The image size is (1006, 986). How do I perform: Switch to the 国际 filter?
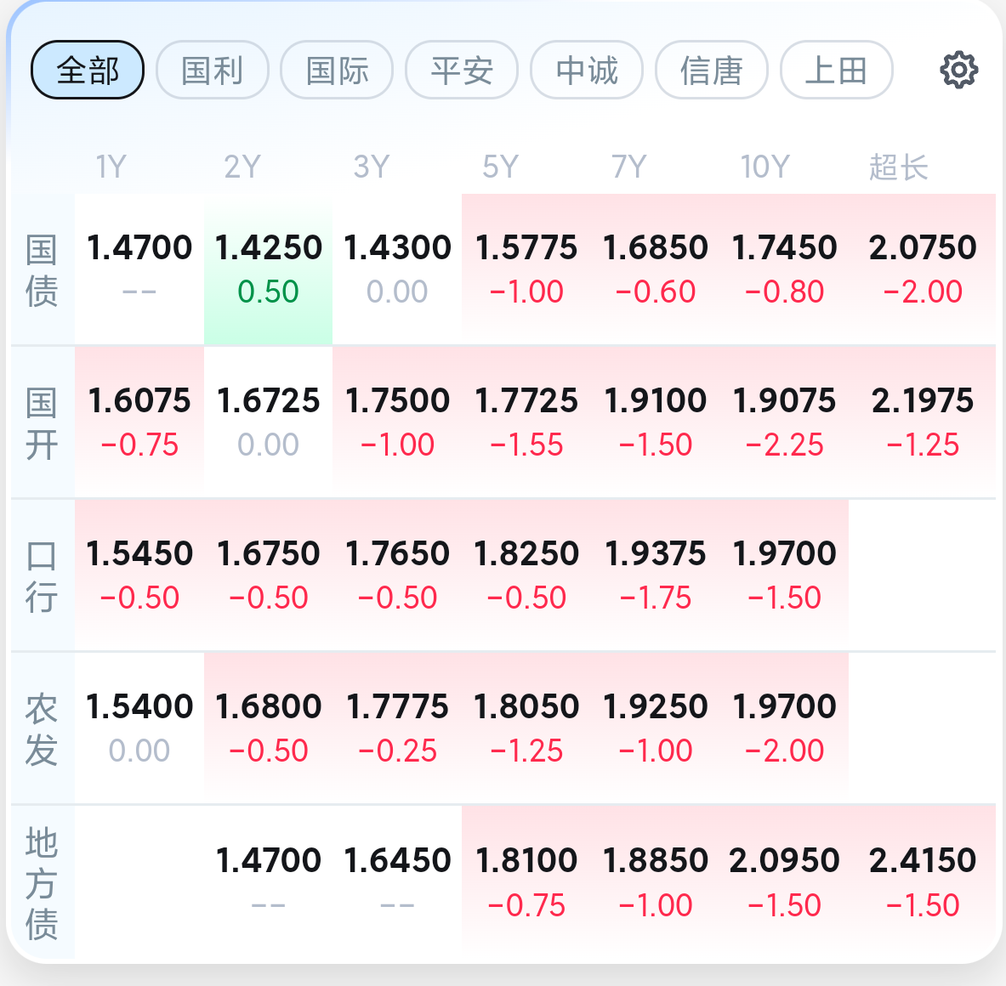pyautogui.click(x=337, y=70)
